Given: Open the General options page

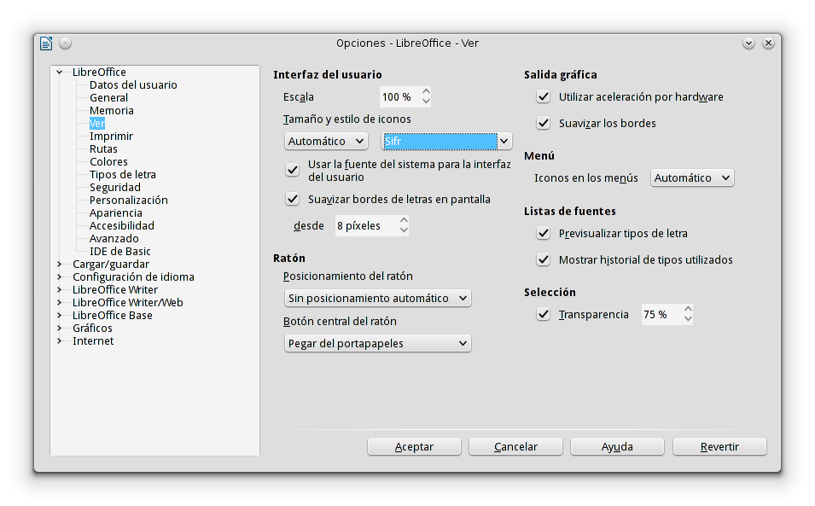Looking at the screenshot, I should [108, 97].
